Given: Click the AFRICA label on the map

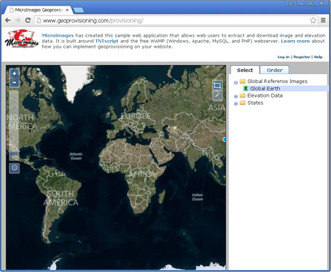Looking at the screenshot, I should 141,174.
